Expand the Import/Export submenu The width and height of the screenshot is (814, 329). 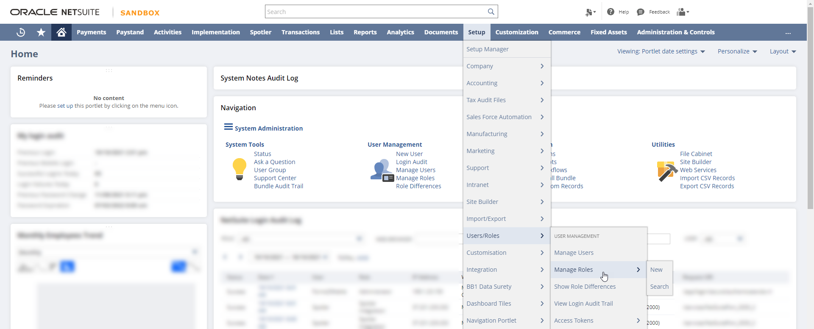point(507,219)
